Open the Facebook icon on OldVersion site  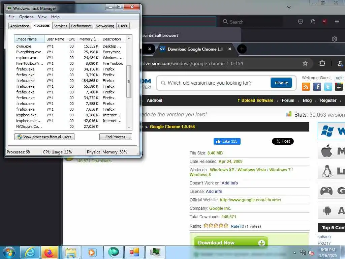pyautogui.click(x=317, y=87)
